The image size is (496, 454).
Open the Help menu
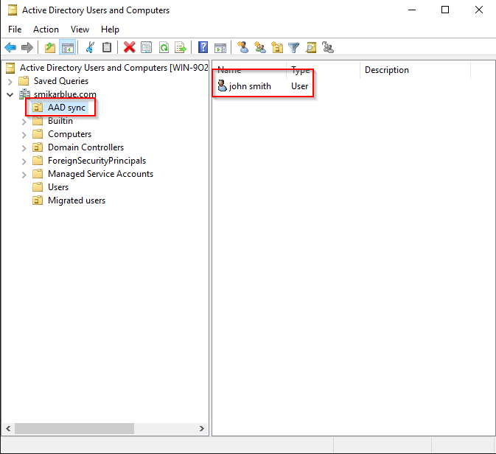pyautogui.click(x=110, y=29)
